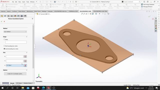Open Design Library in task pane
The image size is (160, 90).
[x=156, y=21]
